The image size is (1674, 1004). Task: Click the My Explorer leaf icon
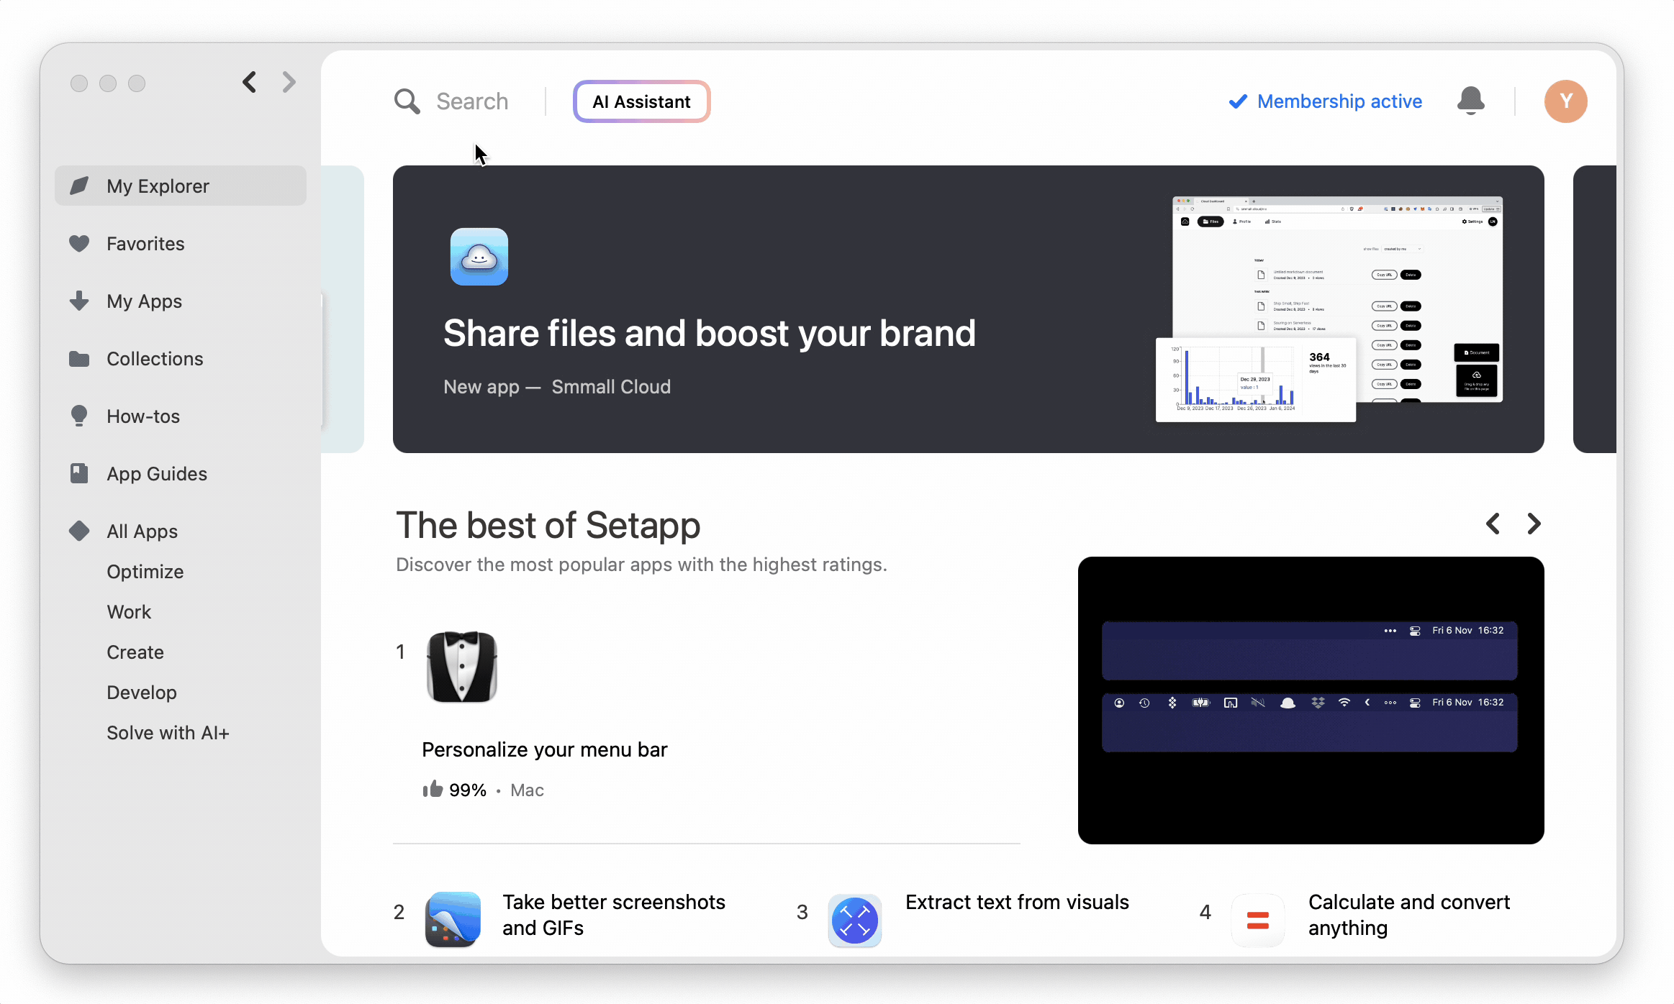79,186
